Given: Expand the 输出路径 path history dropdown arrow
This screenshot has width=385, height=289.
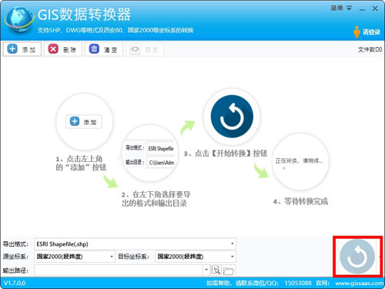Looking at the screenshot, I should [x=206, y=270].
